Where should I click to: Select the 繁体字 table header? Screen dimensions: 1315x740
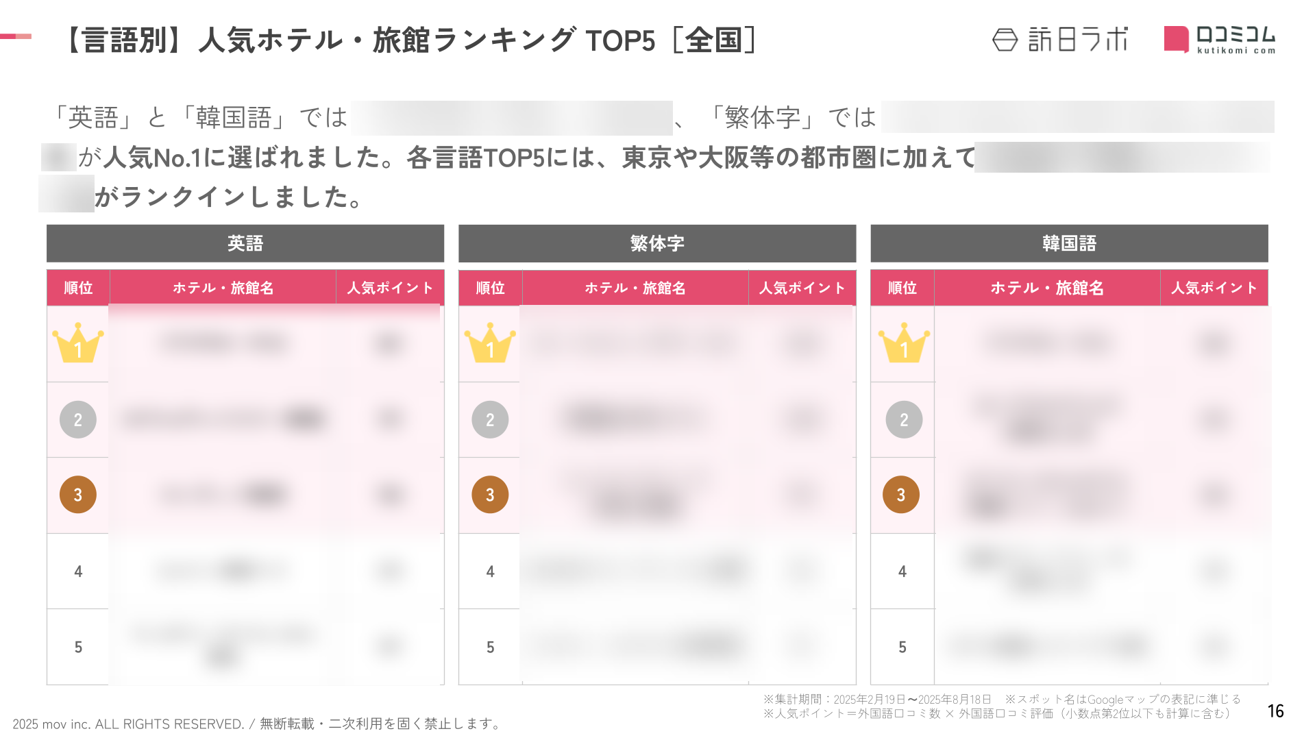coord(657,243)
